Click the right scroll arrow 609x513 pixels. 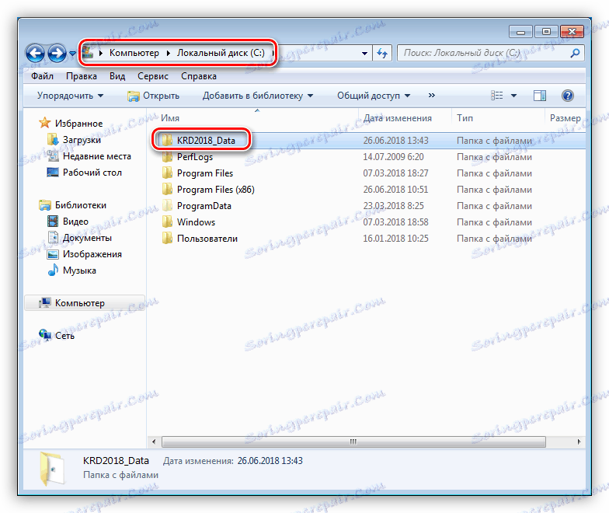point(579,441)
